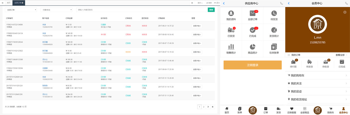Viewport: 350px width, 115px height.
Task: Select page 1 in the pagination
Action: 199,107
